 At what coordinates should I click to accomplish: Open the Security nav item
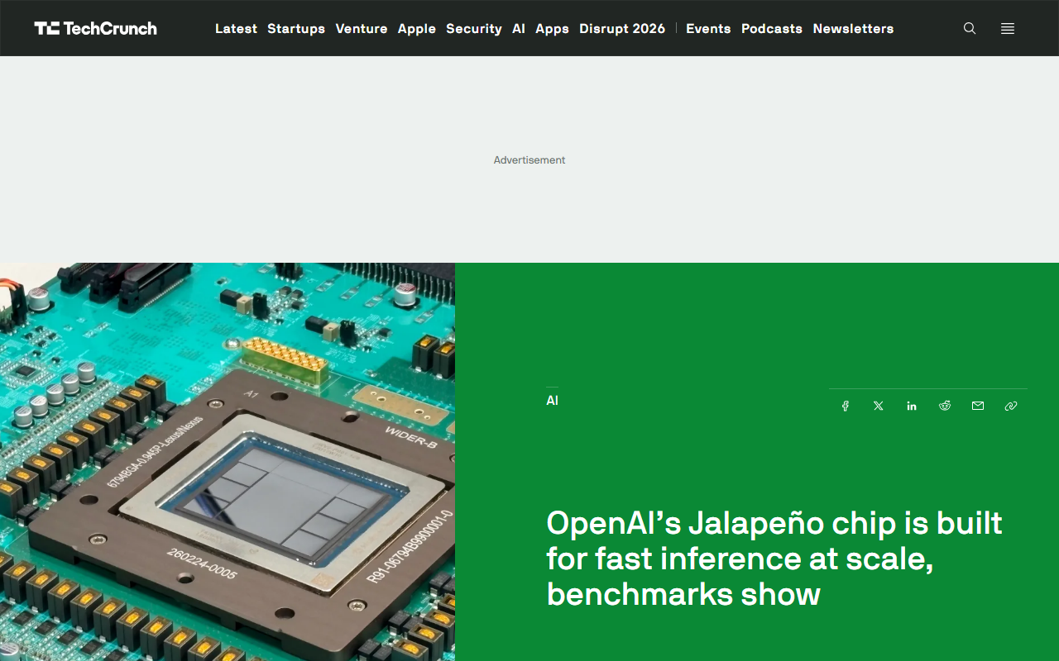[474, 28]
